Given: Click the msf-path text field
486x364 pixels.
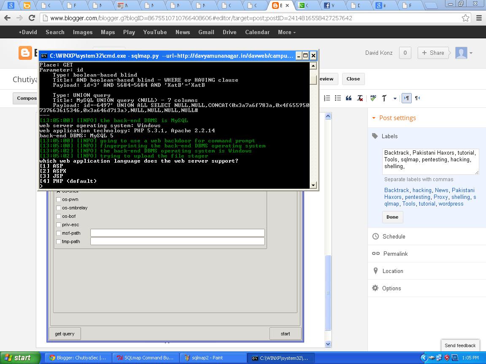Looking at the screenshot, I should coord(178,233).
